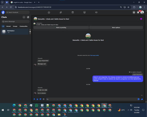
Task: Open File Explorer from the taskbar
Action: coord(59,115)
